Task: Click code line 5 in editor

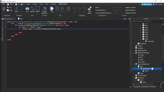Action: (68, 29)
